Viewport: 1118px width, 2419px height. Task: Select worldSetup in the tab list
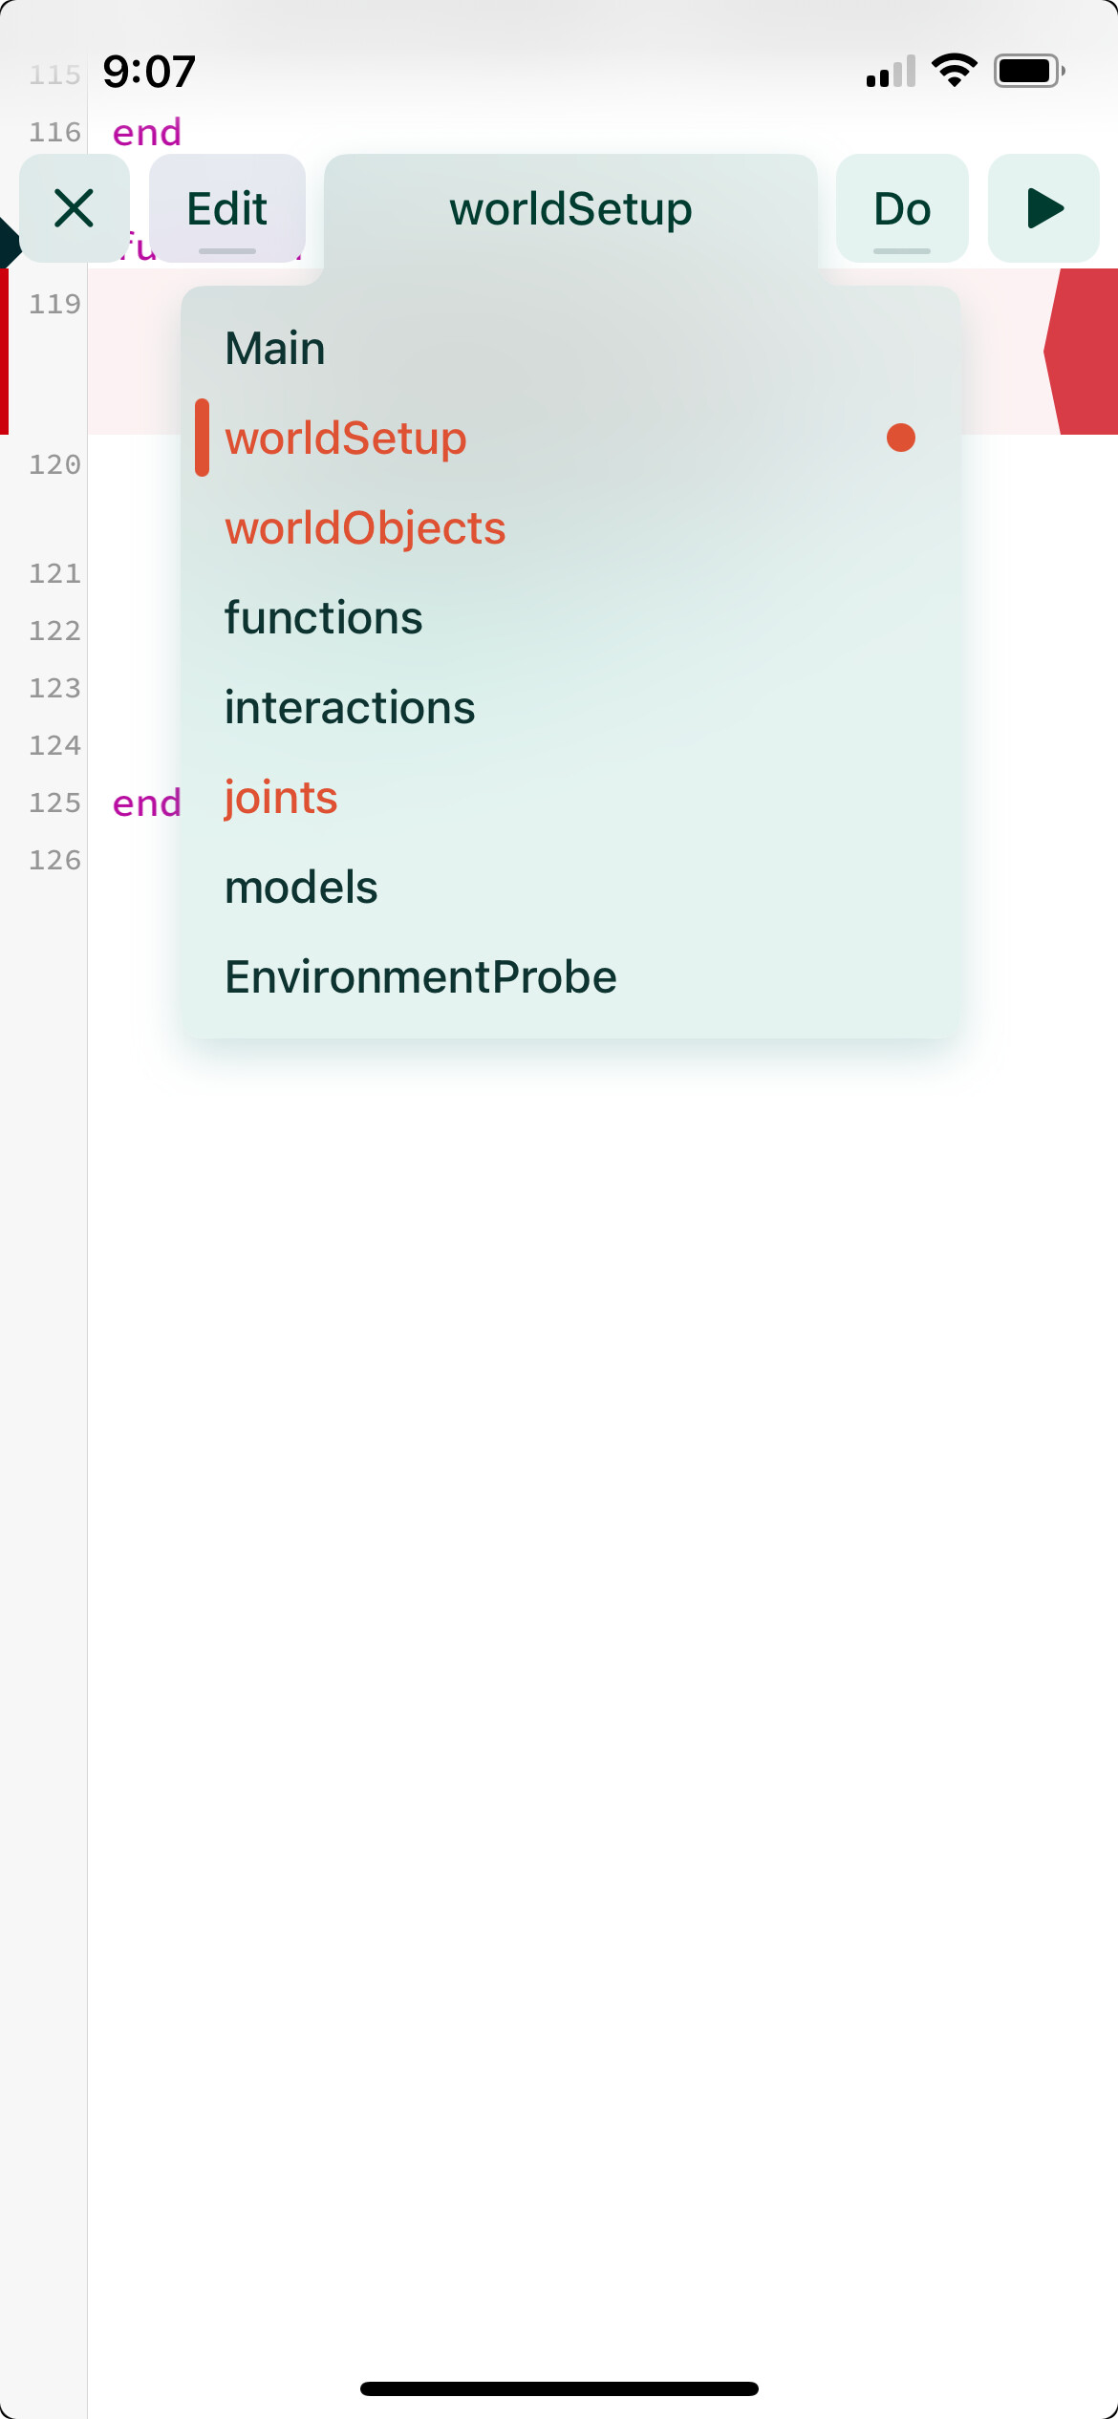(x=346, y=438)
